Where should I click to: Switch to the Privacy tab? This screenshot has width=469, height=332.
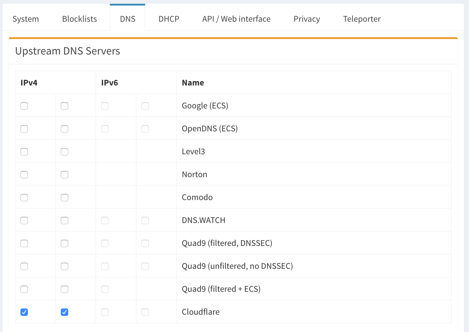click(307, 19)
